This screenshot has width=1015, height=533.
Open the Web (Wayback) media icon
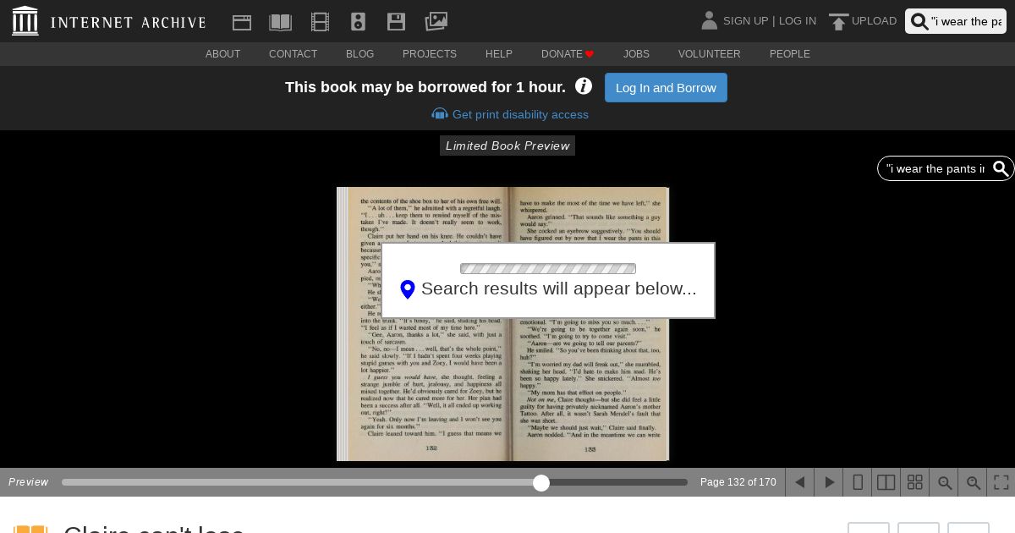pyautogui.click(x=242, y=22)
